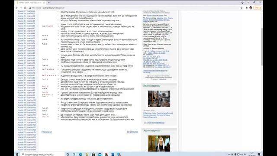Open the Другие видеоматериалы link
The height and width of the screenshot is (156, 277).
155,123
